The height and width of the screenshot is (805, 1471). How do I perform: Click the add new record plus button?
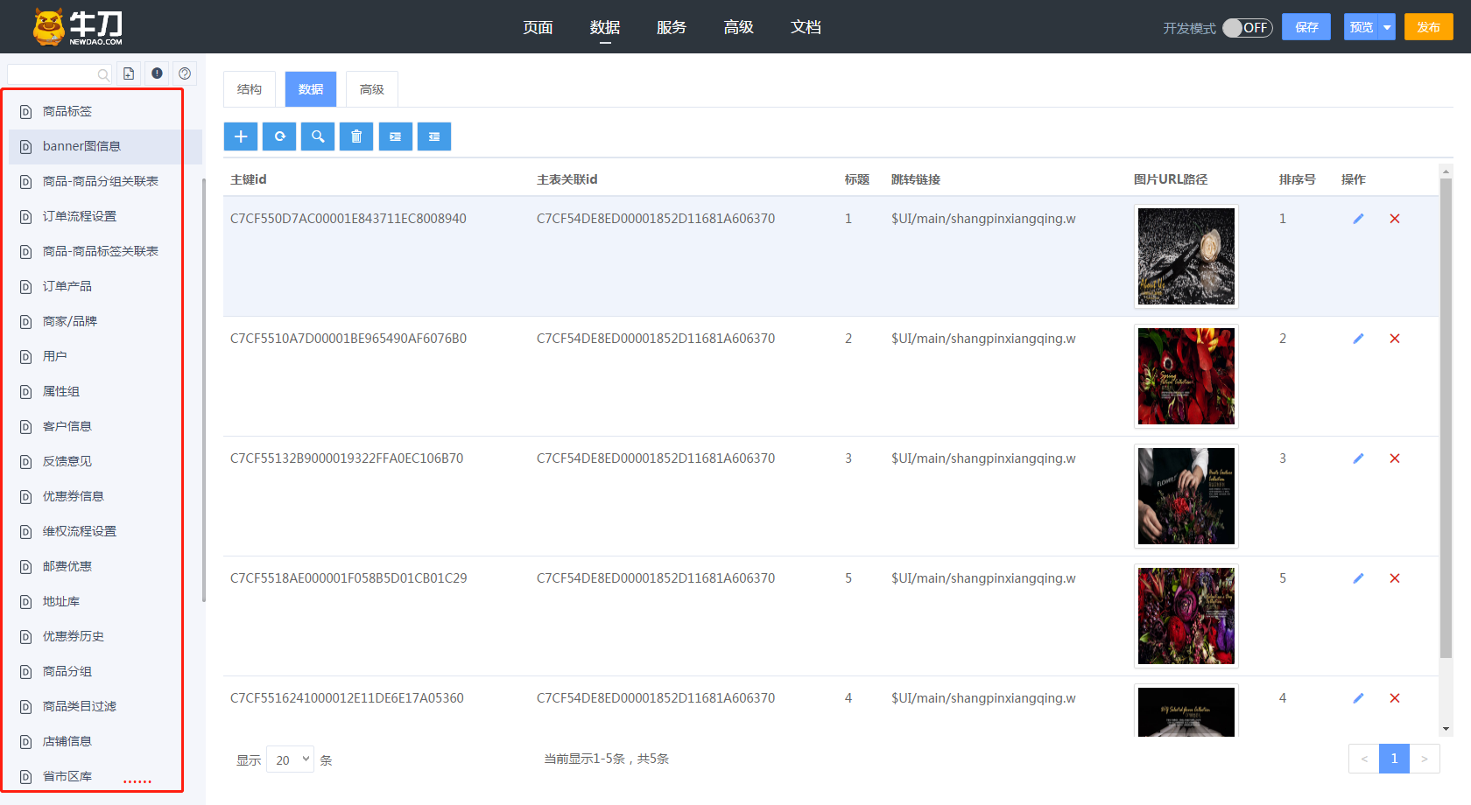tap(241, 136)
